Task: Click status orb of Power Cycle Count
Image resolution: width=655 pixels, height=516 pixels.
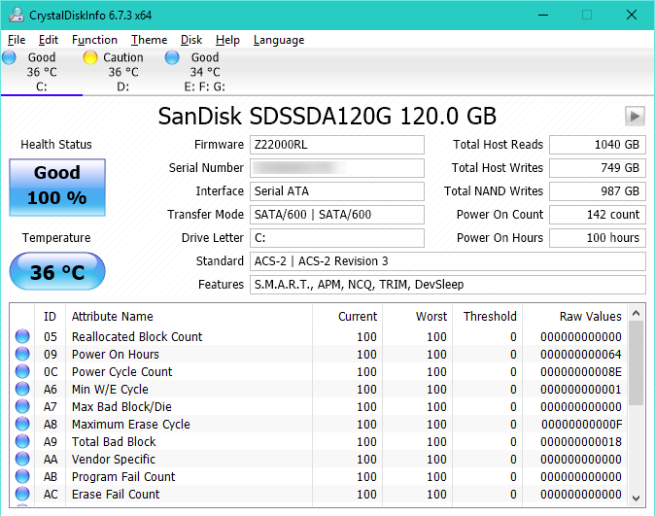Action: [x=22, y=371]
